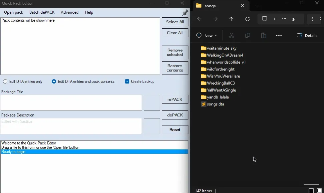Refresh the songs folder view
Viewport: 324px width, 193px height.
248,19
